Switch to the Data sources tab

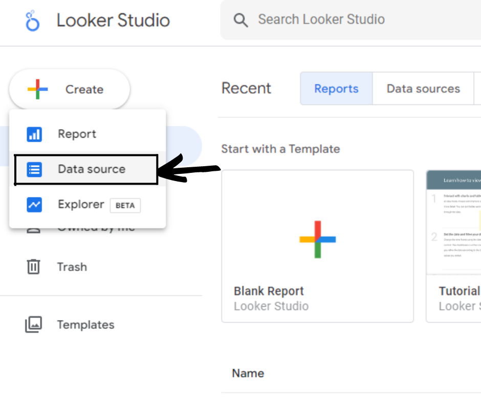423,88
